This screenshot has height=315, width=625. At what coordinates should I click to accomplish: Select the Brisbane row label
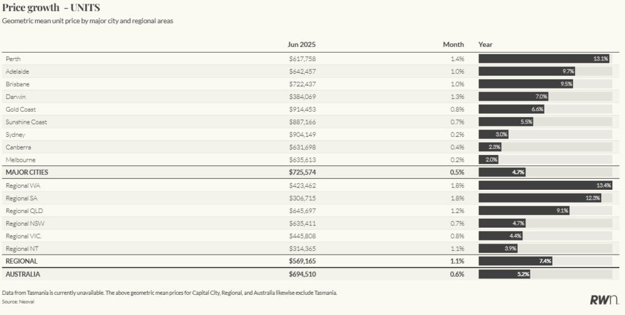point(17,84)
